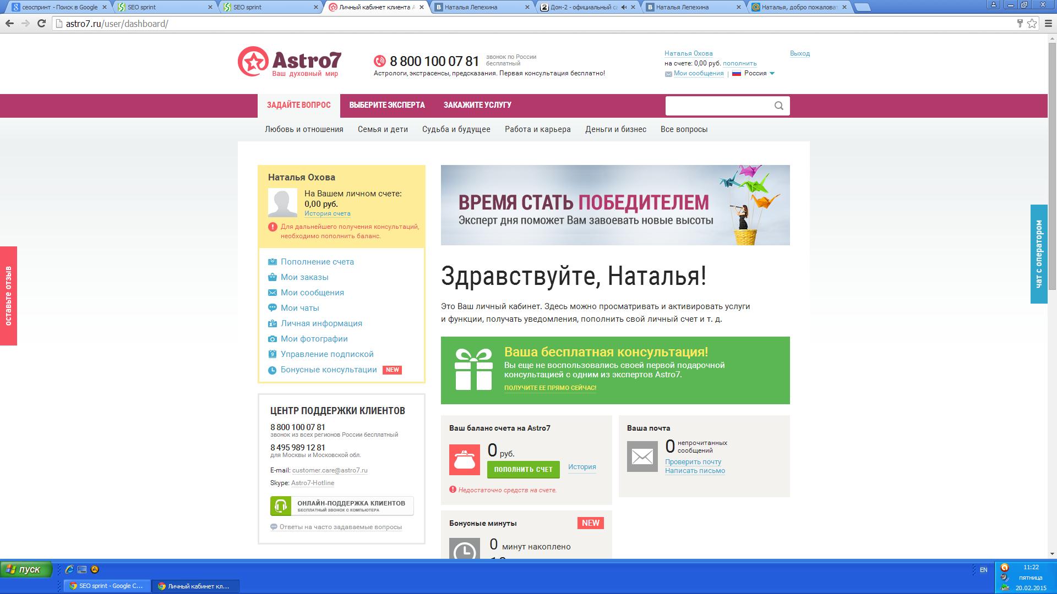Viewport: 1057px width, 594px height.
Task: Click the пополнить link in header
Action: tap(740, 63)
